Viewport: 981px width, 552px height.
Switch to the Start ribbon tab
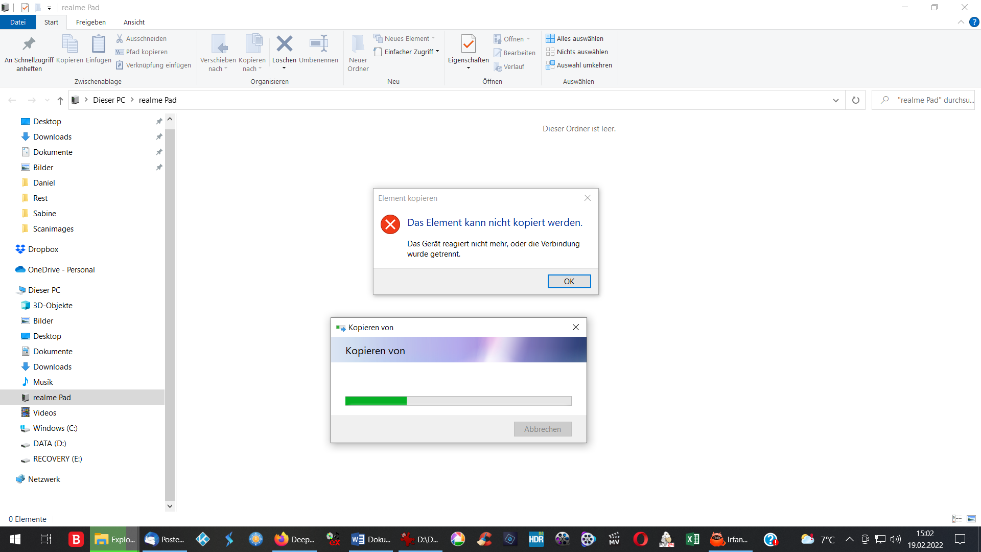pyautogui.click(x=51, y=22)
